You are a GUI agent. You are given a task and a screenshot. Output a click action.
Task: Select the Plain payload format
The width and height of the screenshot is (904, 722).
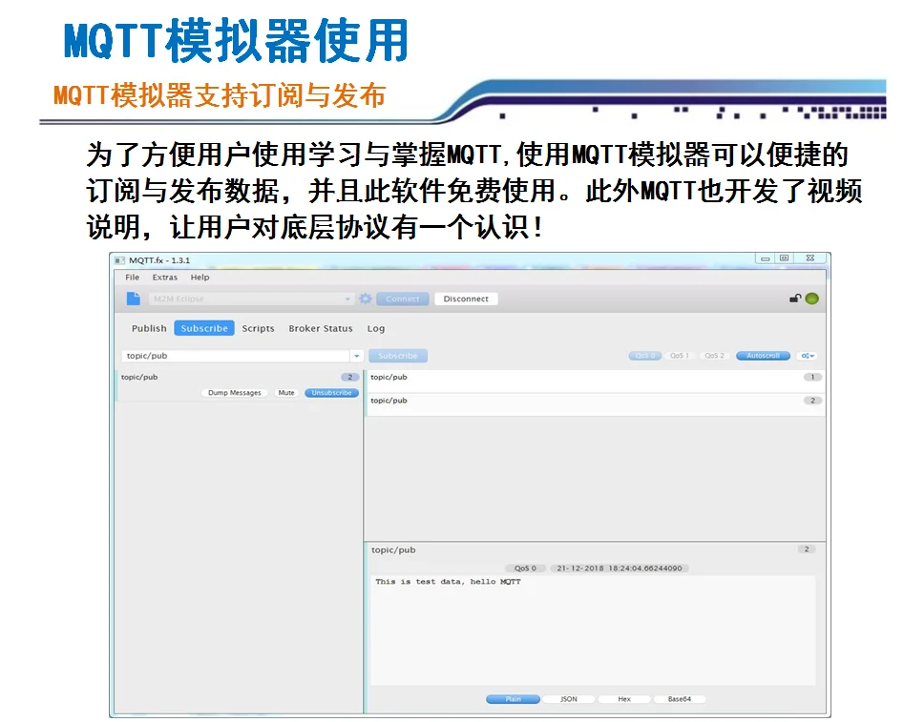coord(514,699)
